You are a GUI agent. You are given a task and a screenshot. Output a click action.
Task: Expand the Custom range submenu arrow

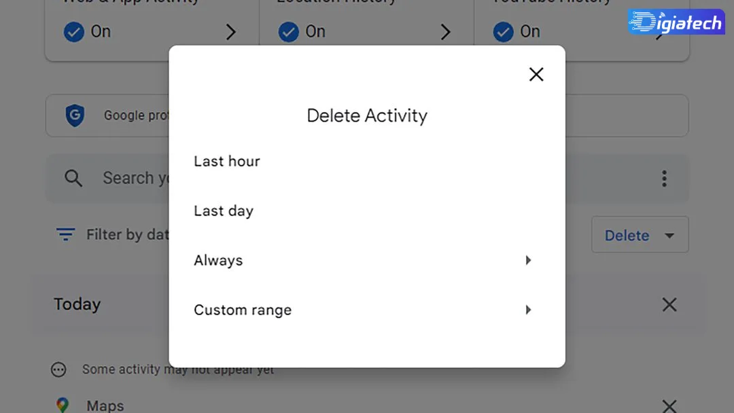click(528, 310)
